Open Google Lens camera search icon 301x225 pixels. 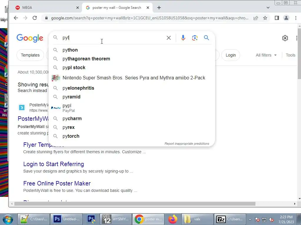pyautogui.click(x=195, y=38)
